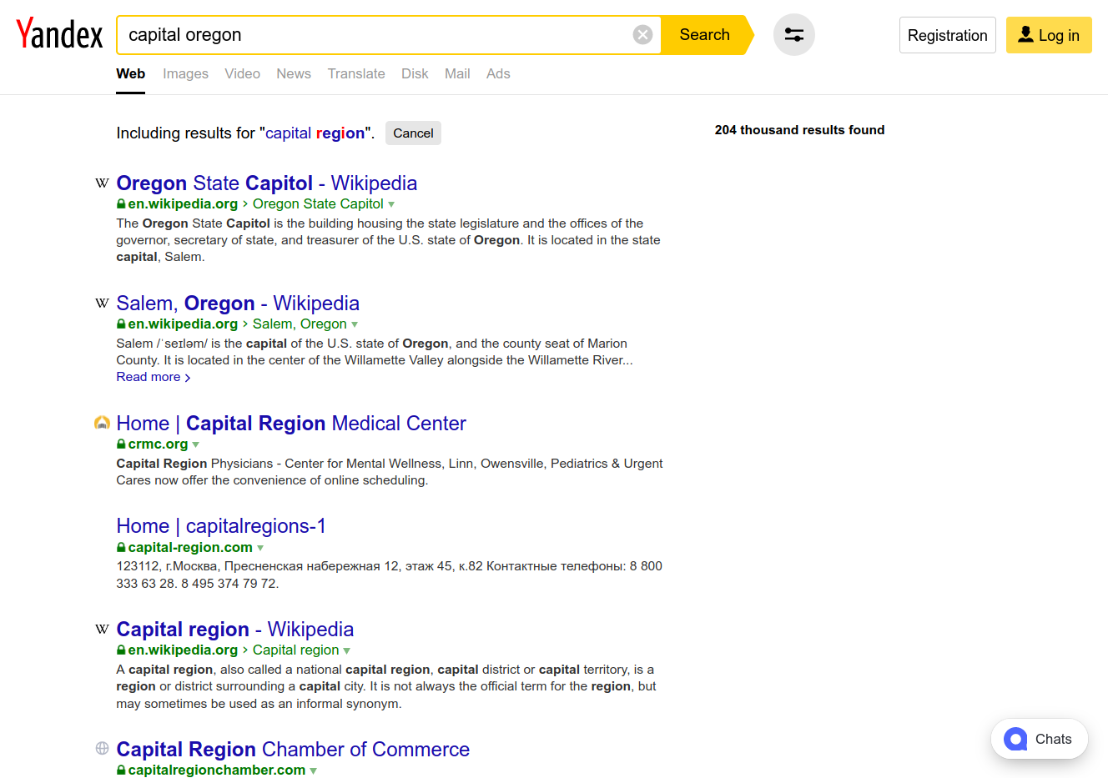Open the News tab
The height and width of the screenshot is (778, 1108).
pos(294,73)
